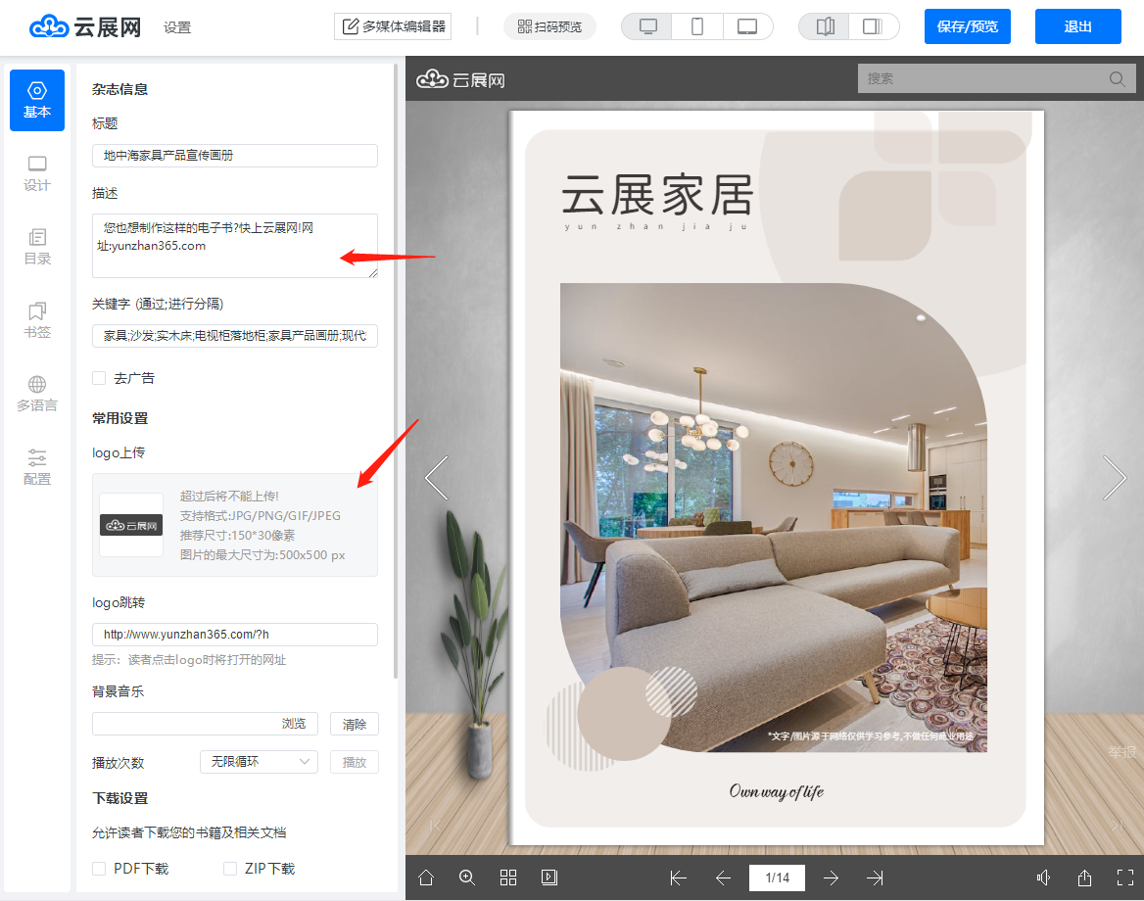Flip to the next page with right chevron

tap(1114, 478)
